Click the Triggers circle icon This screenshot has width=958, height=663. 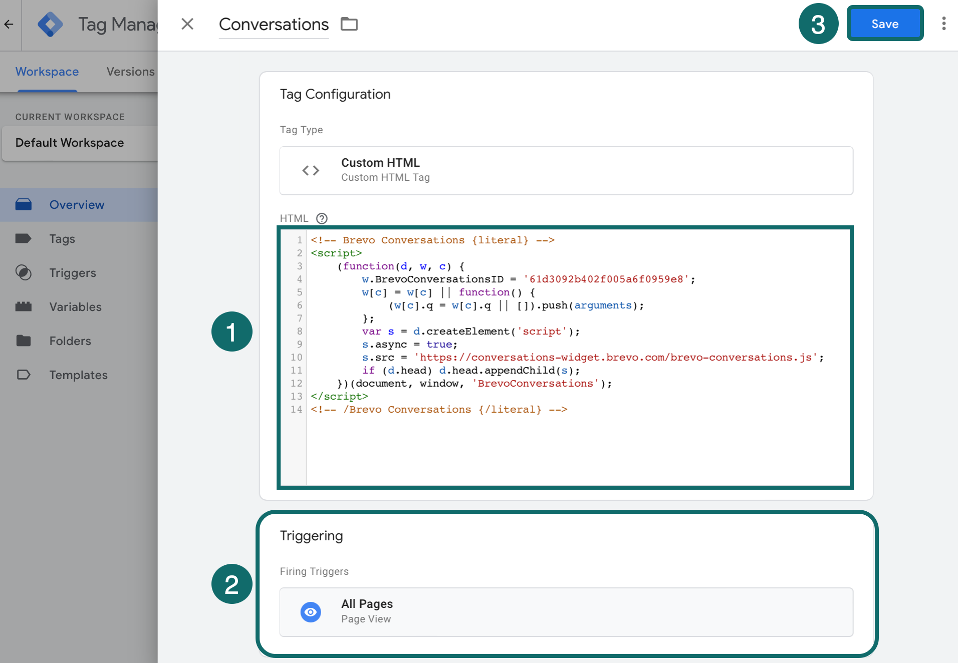click(24, 272)
